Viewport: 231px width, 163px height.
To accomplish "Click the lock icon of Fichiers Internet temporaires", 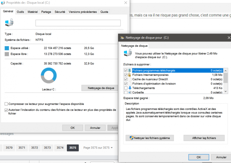I will pyautogui.click(x=130, y=75).
